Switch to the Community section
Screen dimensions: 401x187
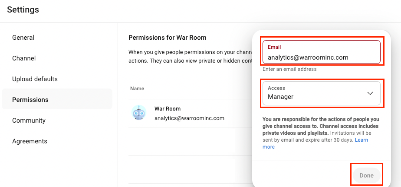tap(29, 120)
